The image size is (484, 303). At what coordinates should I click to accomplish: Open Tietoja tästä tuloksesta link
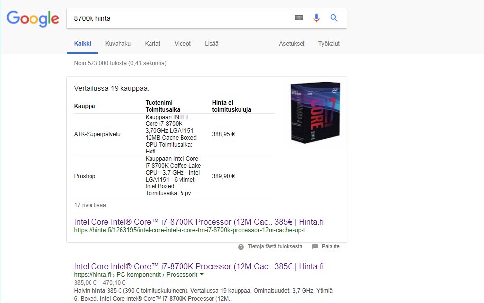pyautogui.click(x=275, y=247)
